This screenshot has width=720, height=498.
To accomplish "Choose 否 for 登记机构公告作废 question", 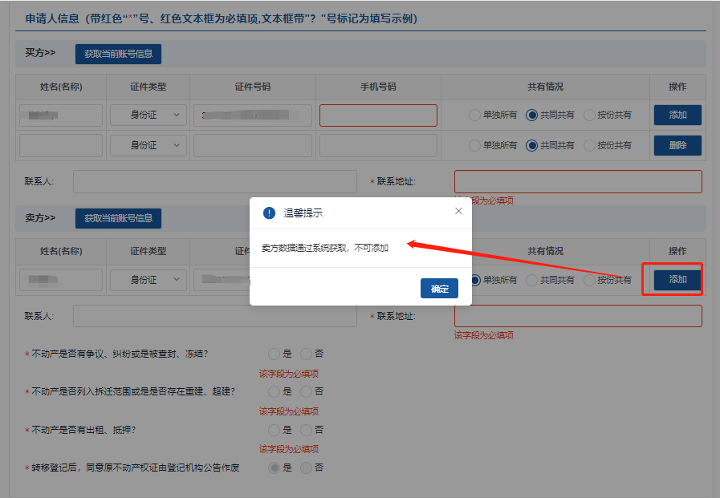I will (x=306, y=468).
